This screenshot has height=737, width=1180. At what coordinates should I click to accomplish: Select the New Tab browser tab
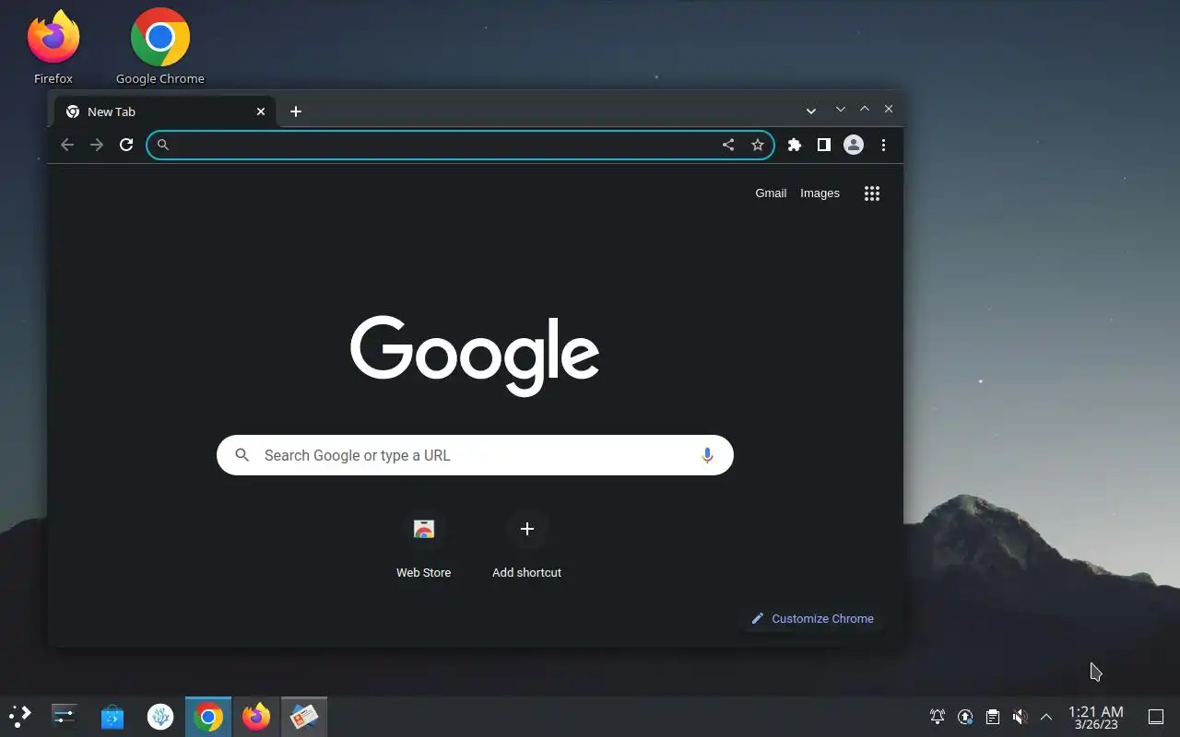(x=164, y=111)
